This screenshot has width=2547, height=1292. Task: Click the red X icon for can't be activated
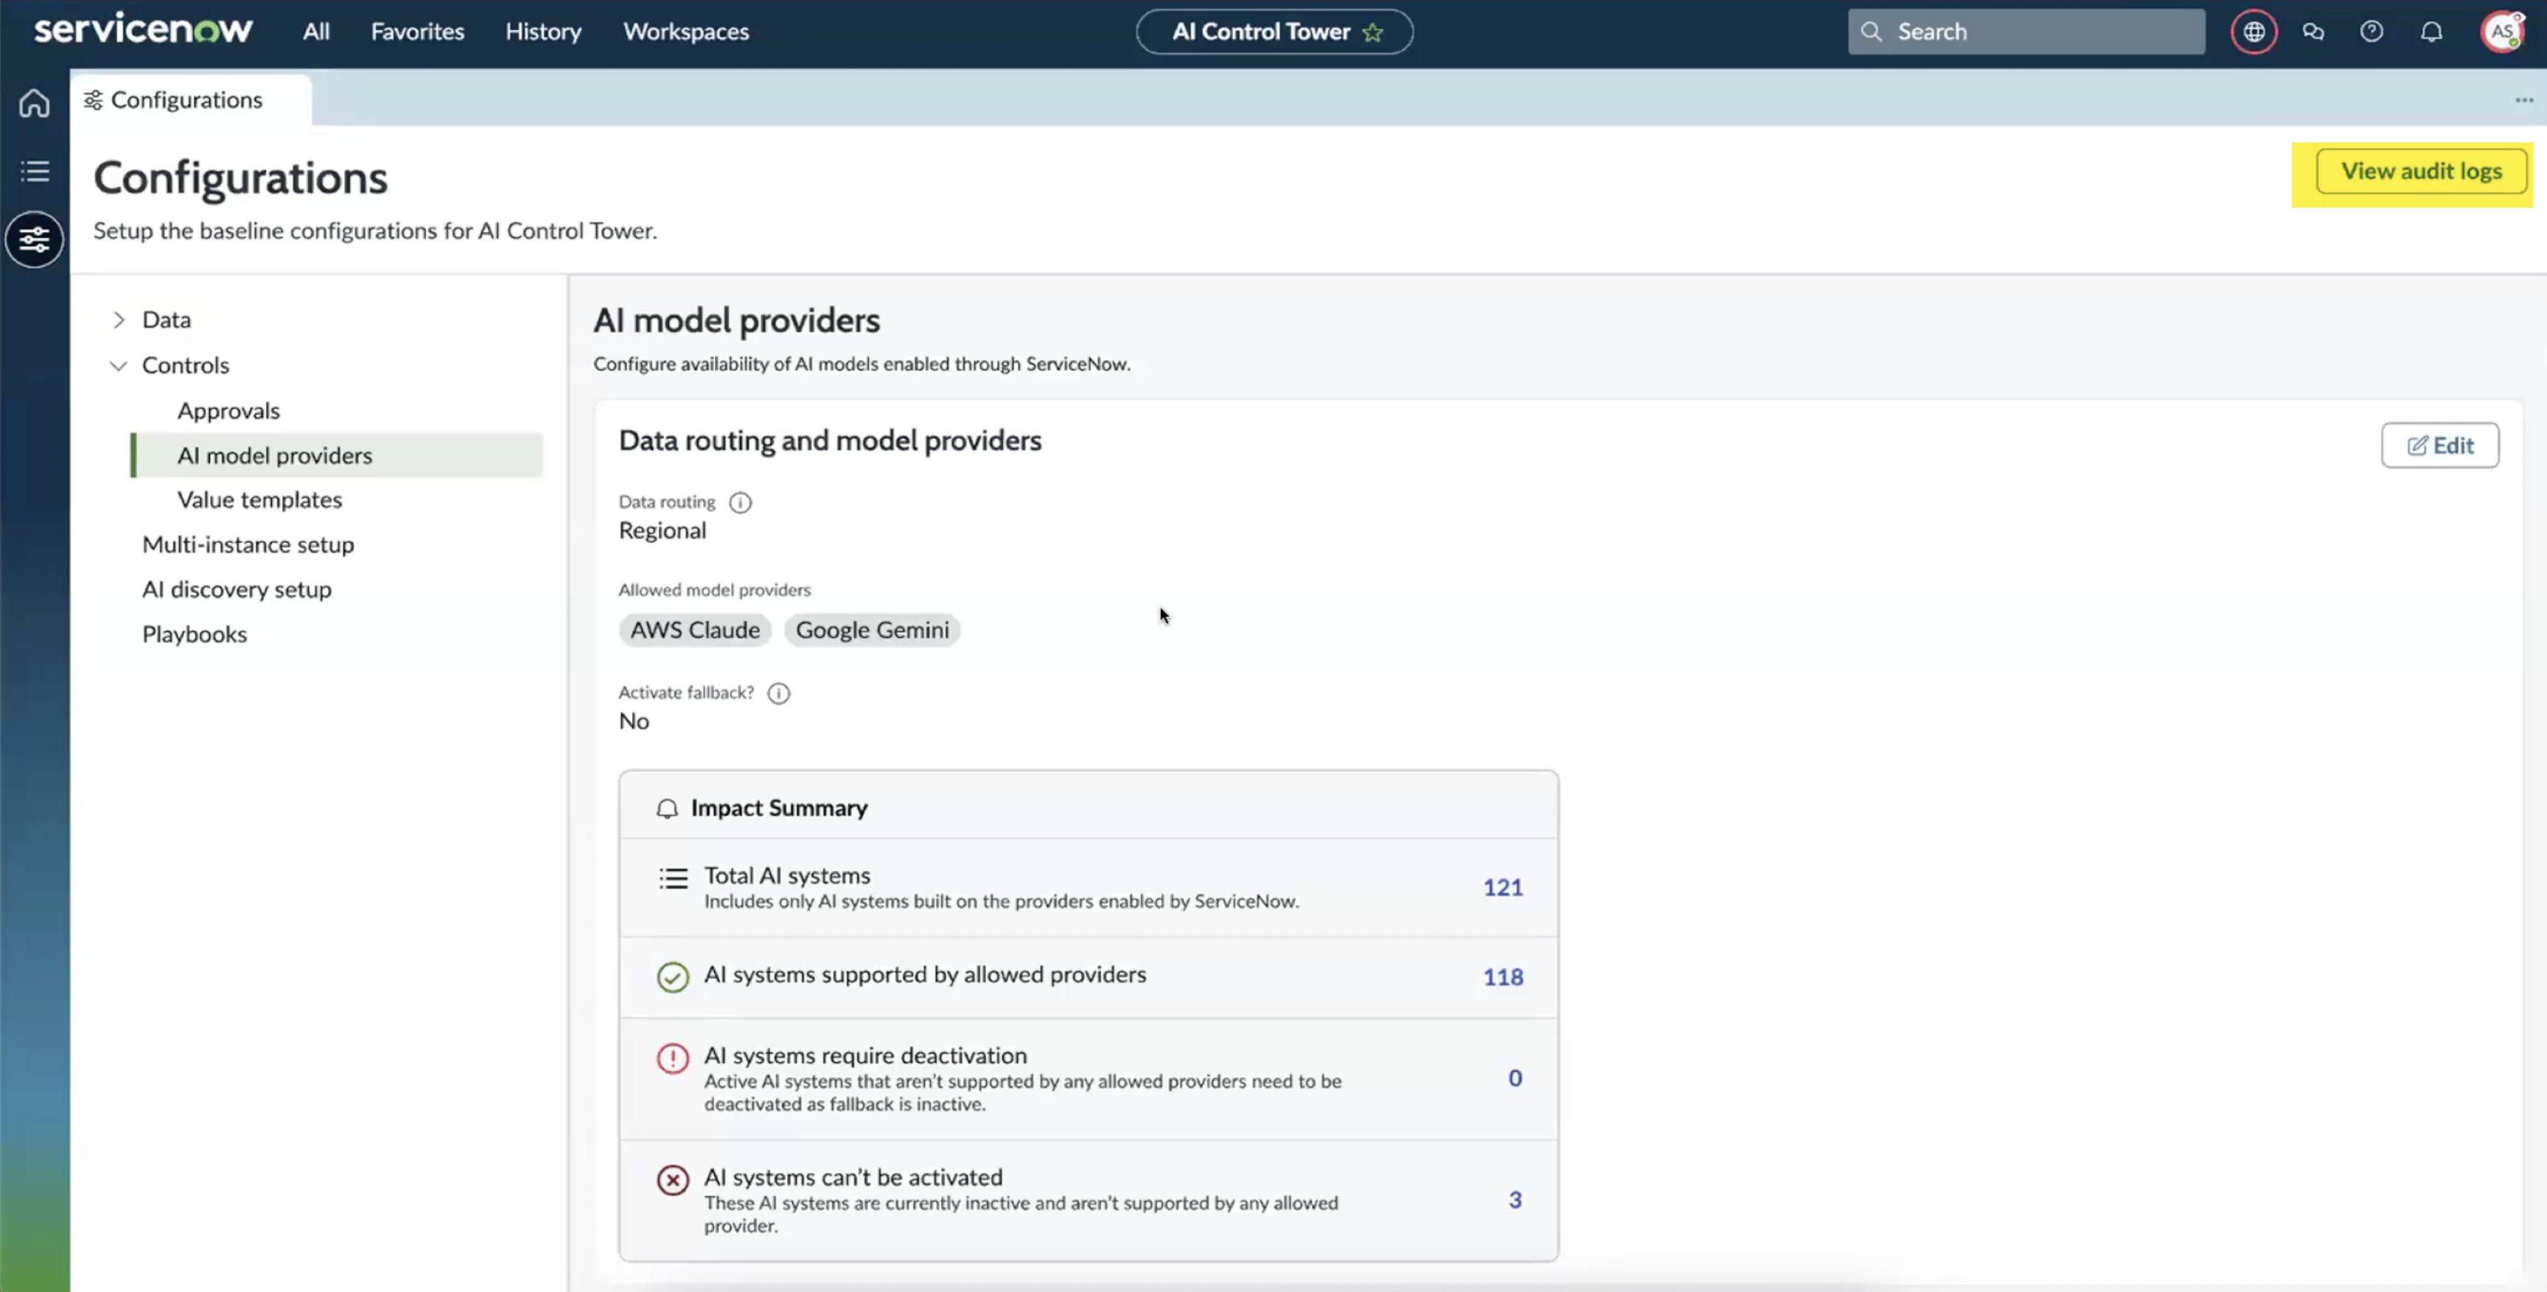(x=672, y=1179)
